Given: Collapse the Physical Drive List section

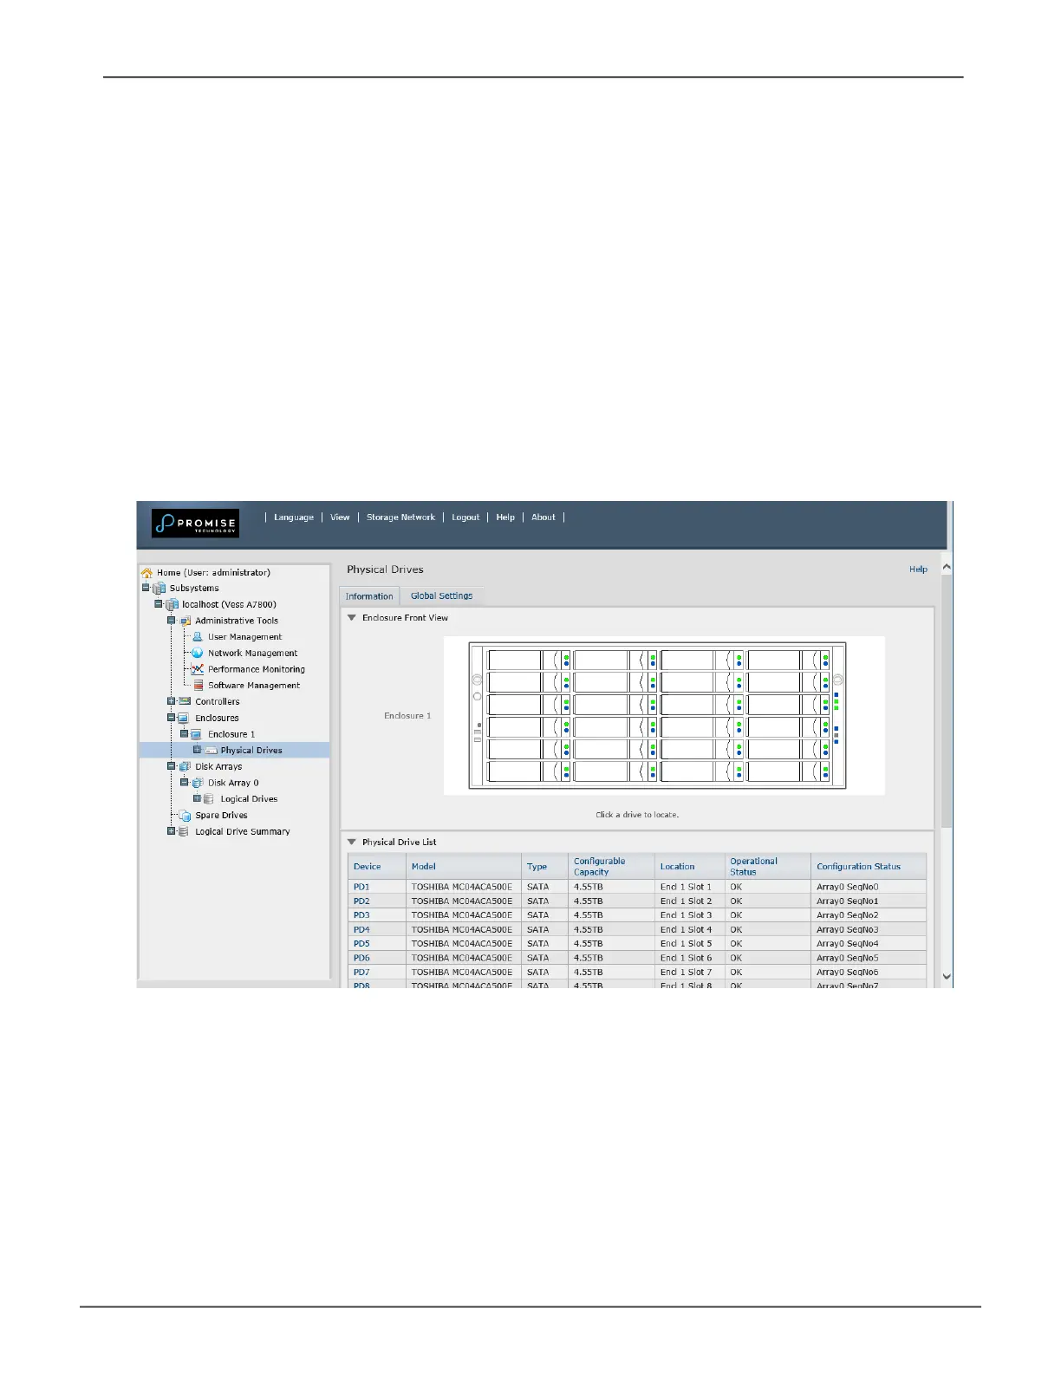Looking at the screenshot, I should click(352, 842).
